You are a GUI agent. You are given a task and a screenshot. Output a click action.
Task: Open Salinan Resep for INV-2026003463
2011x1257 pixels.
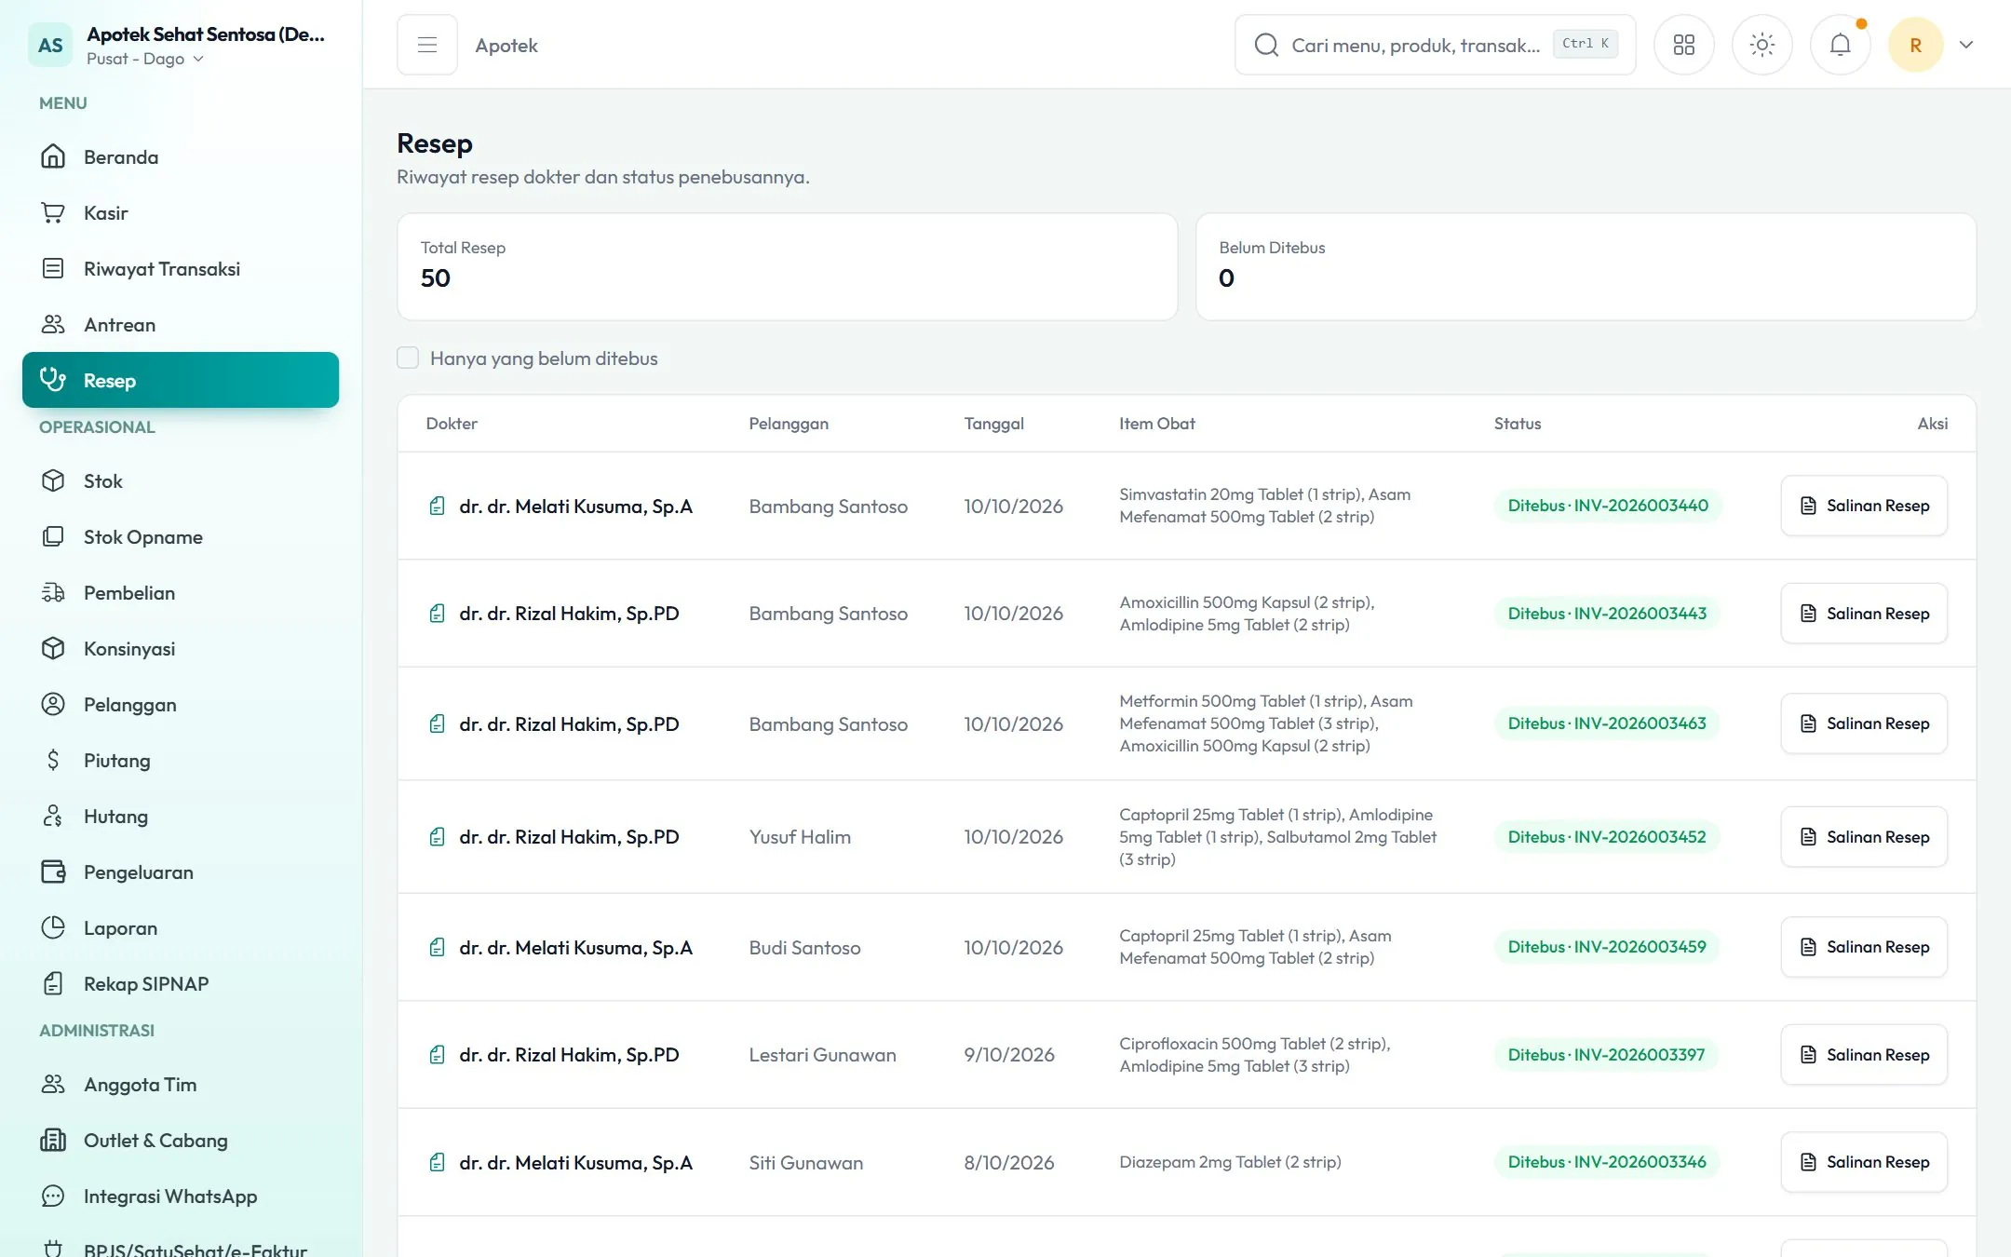click(x=1864, y=723)
